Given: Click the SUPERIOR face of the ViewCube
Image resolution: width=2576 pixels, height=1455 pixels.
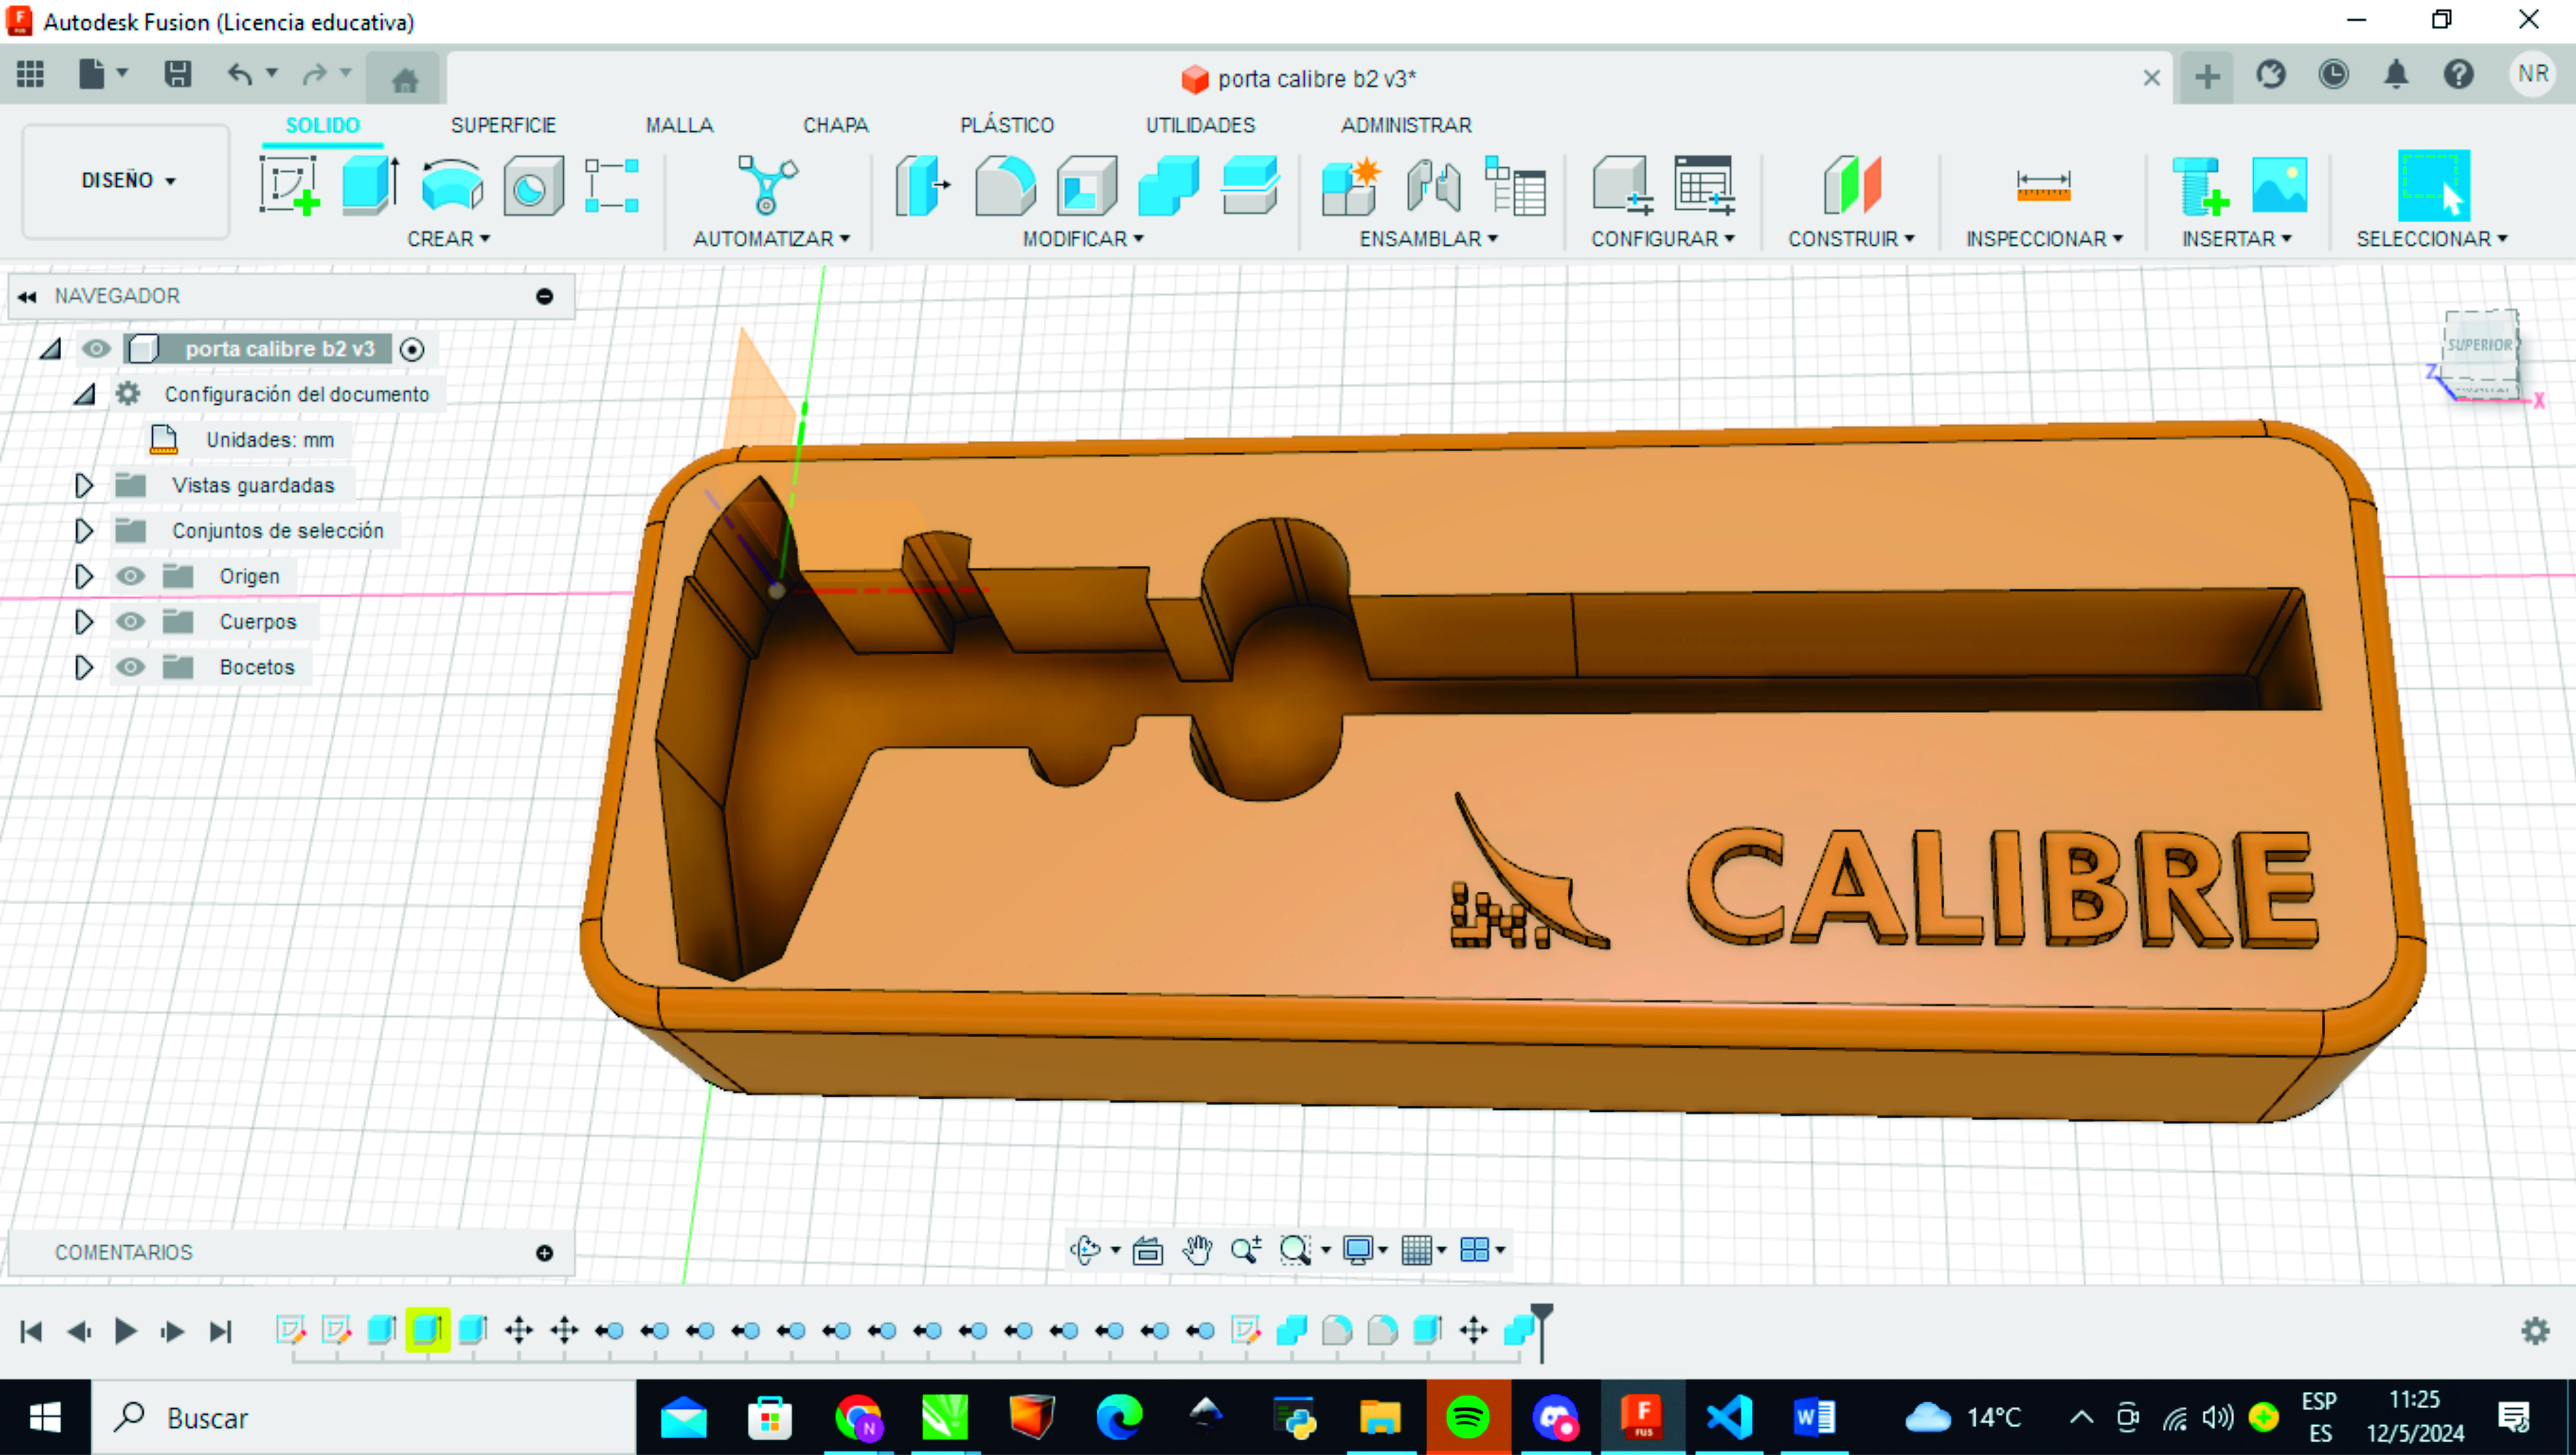Looking at the screenshot, I should 2480,345.
